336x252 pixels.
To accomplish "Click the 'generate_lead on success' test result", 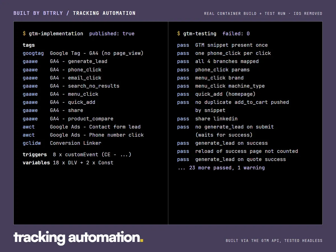I will coord(222,143).
